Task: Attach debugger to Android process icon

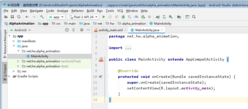Action: (x=143, y=17)
